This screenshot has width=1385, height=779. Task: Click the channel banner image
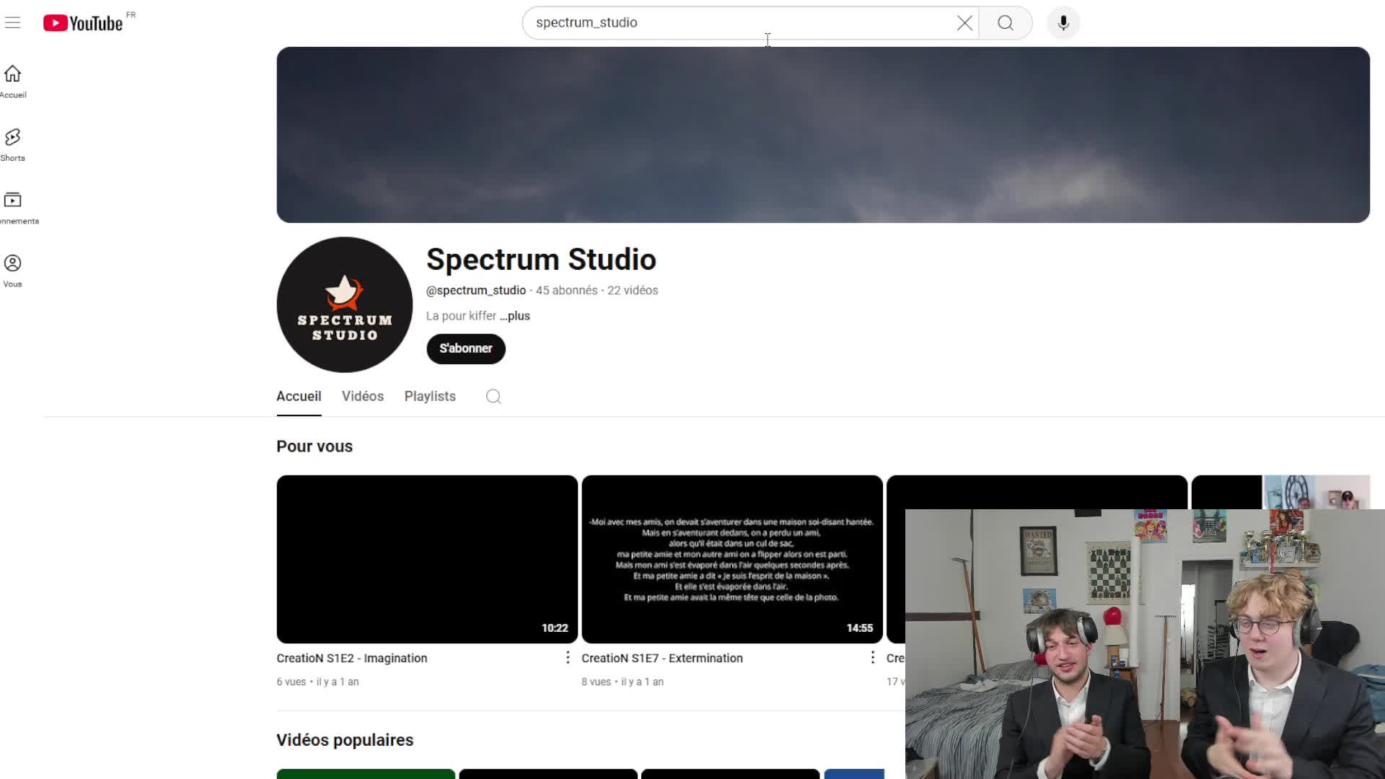tap(823, 135)
